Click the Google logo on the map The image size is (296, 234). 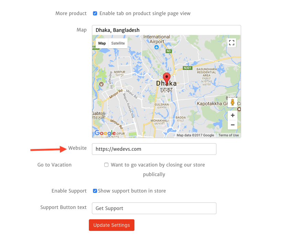[105, 133]
